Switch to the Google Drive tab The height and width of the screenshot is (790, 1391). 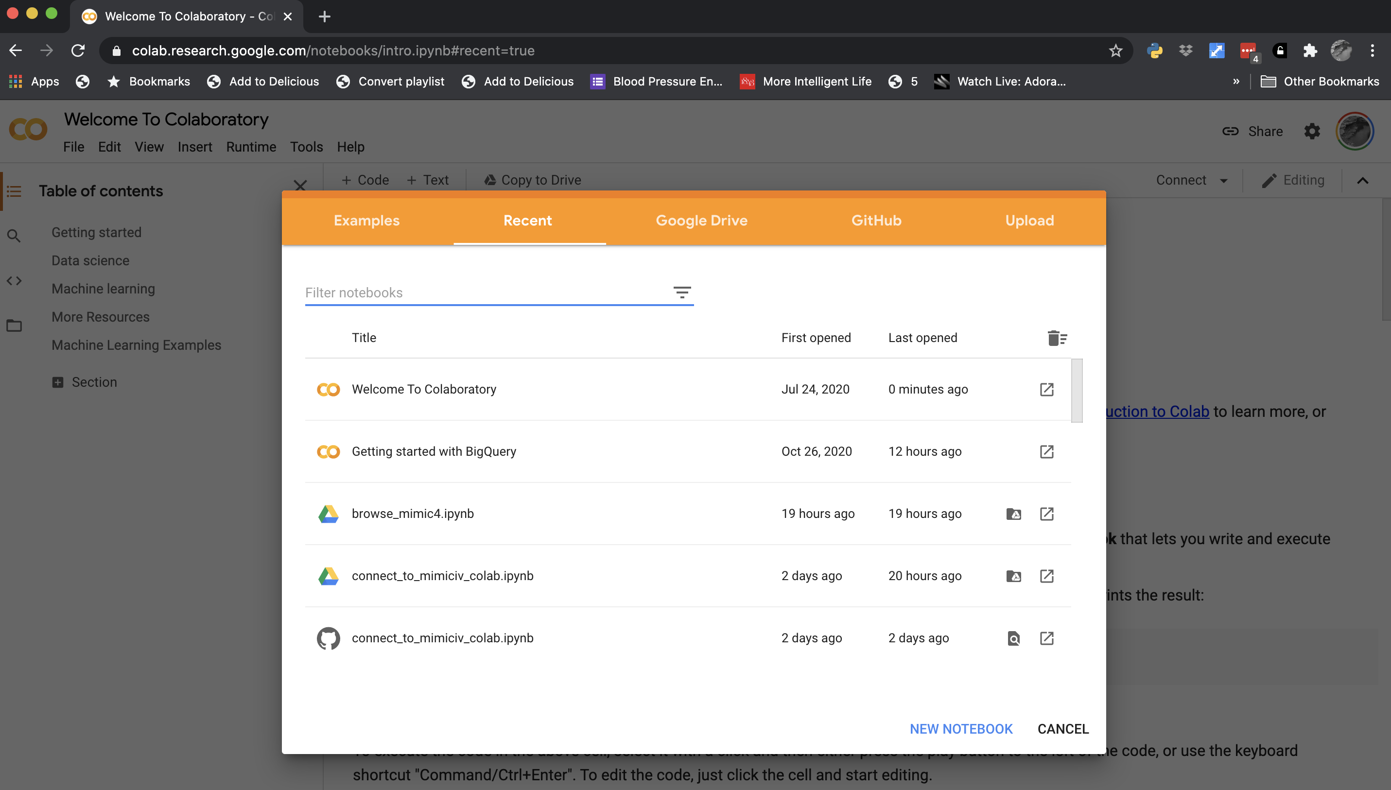click(x=701, y=220)
